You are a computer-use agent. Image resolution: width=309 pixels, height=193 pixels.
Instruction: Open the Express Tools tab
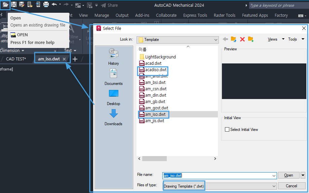(195, 15)
